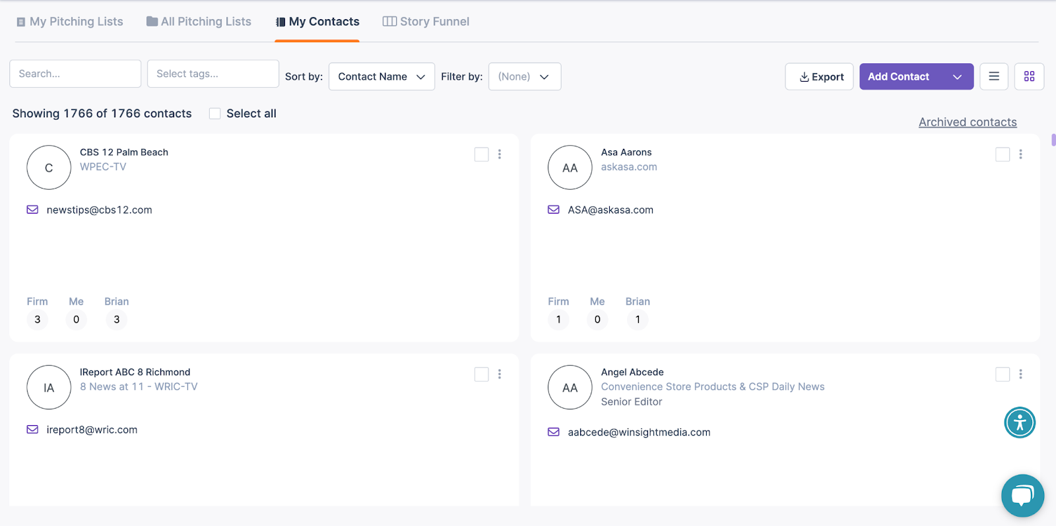Viewport: 1056px width, 526px height.
Task: Click the WPEC-TV outlet label
Action: (x=103, y=167)
